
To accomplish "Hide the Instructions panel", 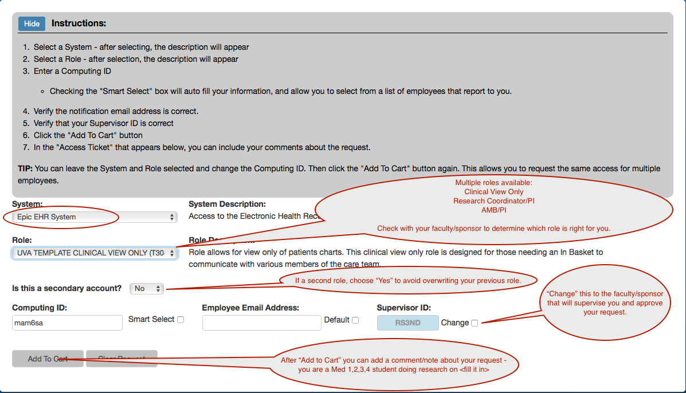I will (32, 23).
